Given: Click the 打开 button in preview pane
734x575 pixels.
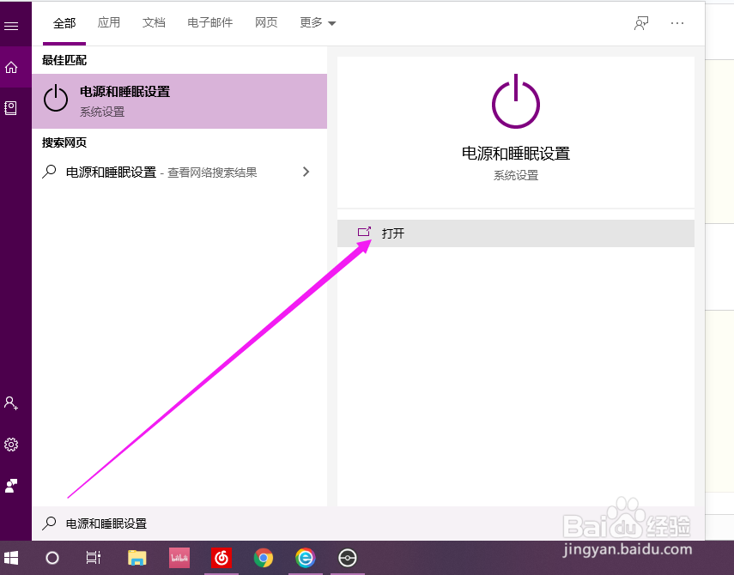Looking at the screenshot, I should pos(515,233).
